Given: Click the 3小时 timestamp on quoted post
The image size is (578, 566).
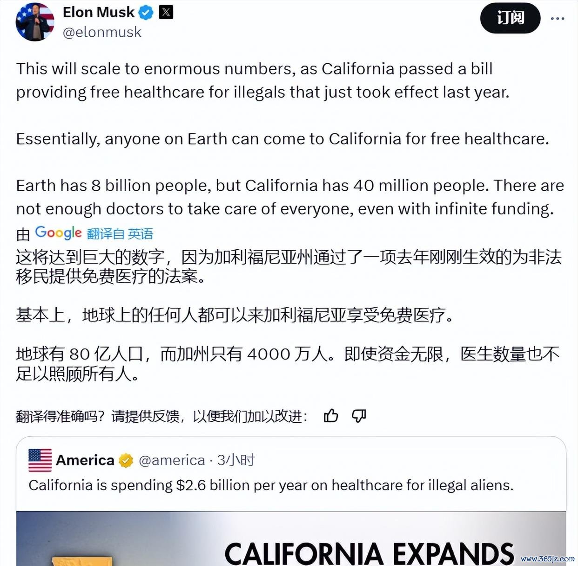Looking at the screenshot, I should [236, 460].
